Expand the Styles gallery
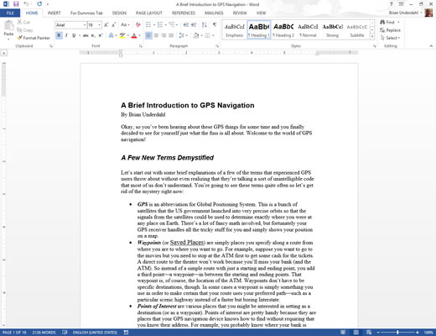 (372, 37)
